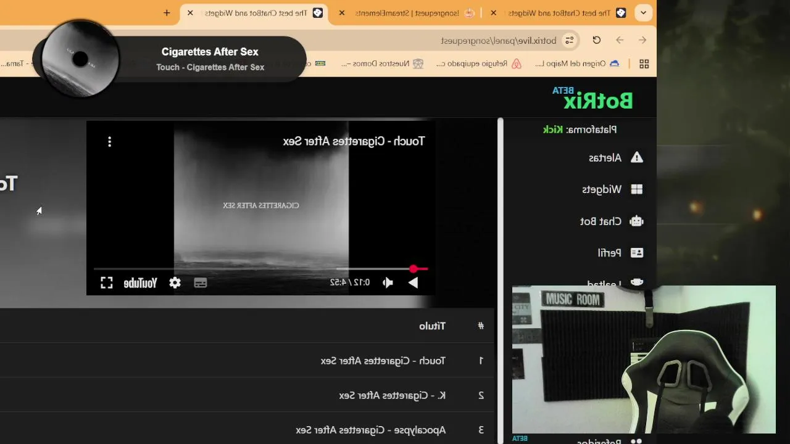
Task: Open the browser apps grid shortcut
Action: 644,64
